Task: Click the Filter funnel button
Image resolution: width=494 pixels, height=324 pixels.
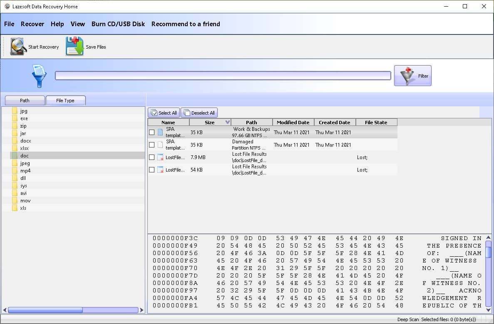Action: click(x=413, y=76)
